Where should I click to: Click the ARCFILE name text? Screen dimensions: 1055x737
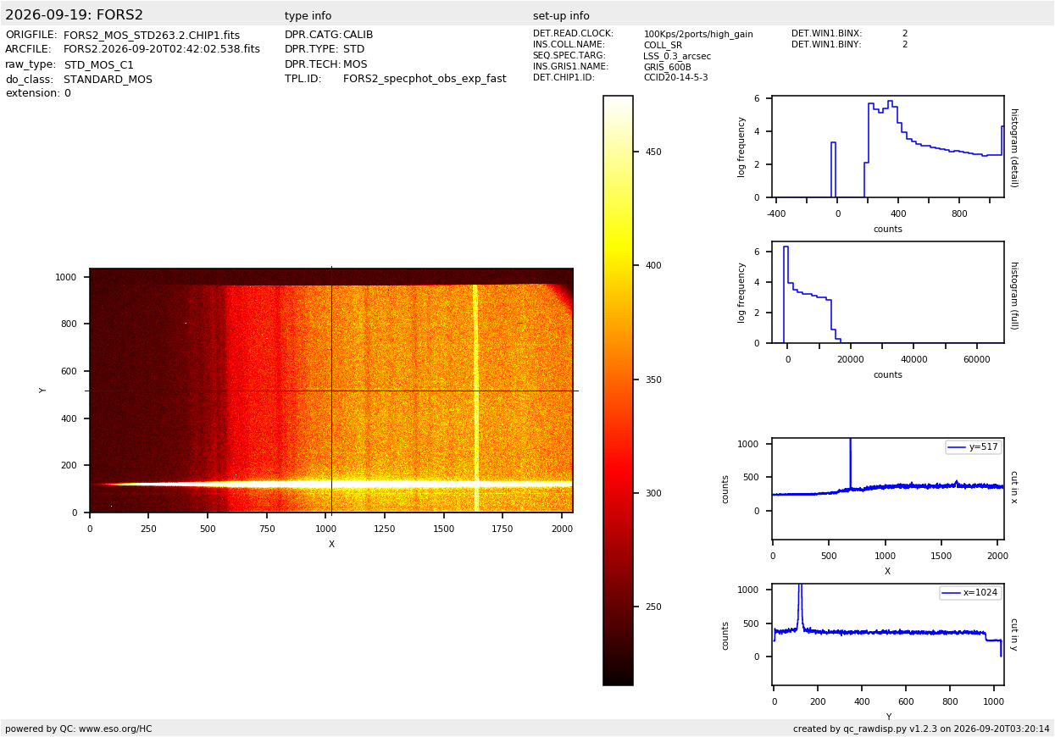pos(162,50)
